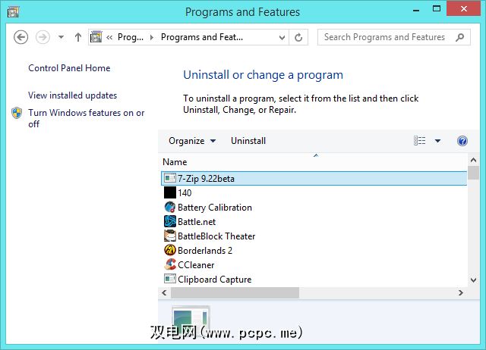Click the window title bar system icon
This screenshot has width=486, height=350.
[14, 12]
